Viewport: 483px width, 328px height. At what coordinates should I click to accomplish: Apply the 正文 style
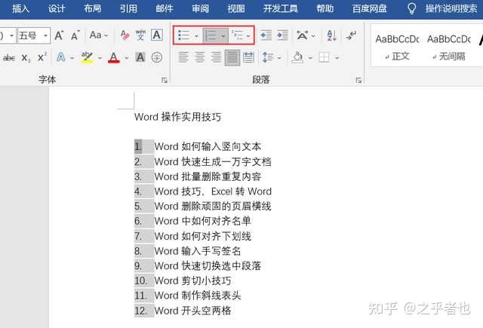[397, 47]
